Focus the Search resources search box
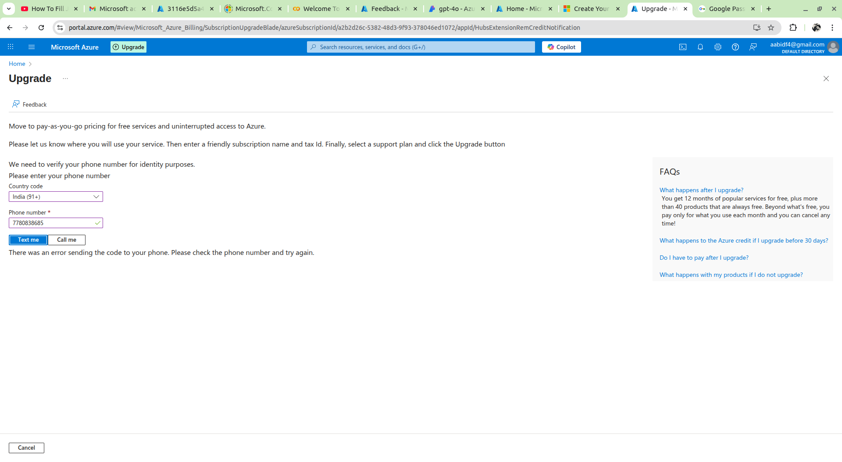Screen dimensions: 842x462 (421, 47)
